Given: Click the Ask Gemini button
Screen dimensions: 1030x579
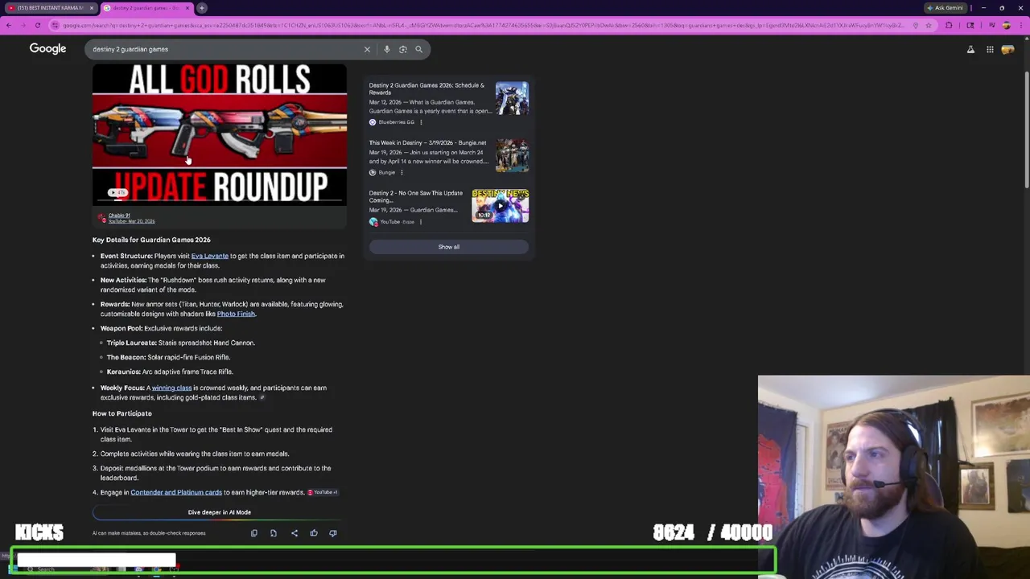Looking at the screenshot, I should [945, 8].
